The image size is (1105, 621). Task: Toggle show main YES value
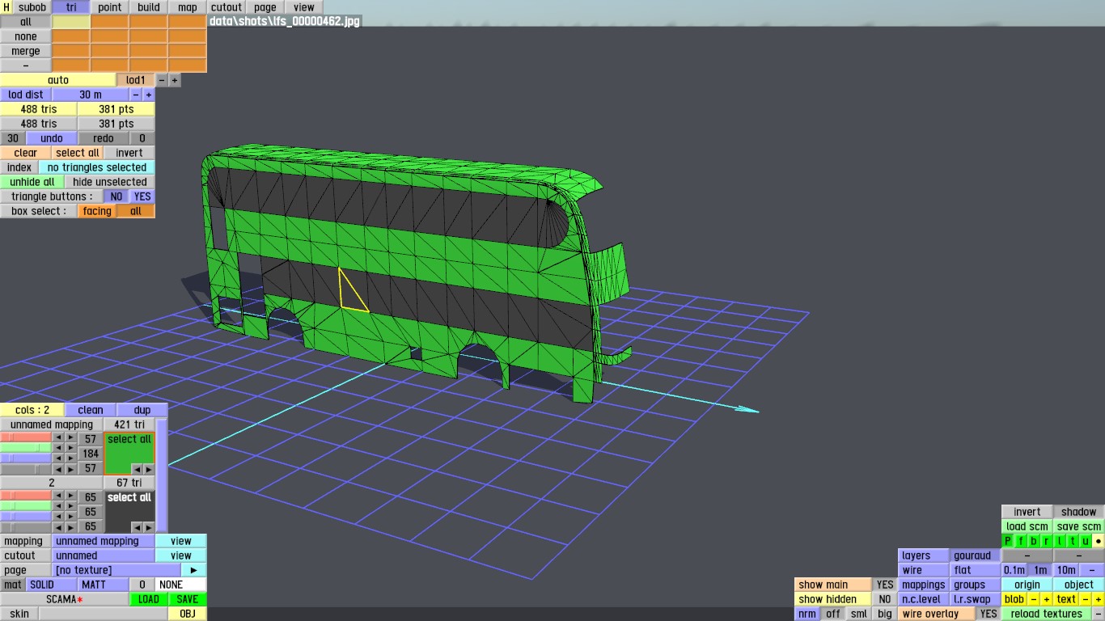coord(885,585)
